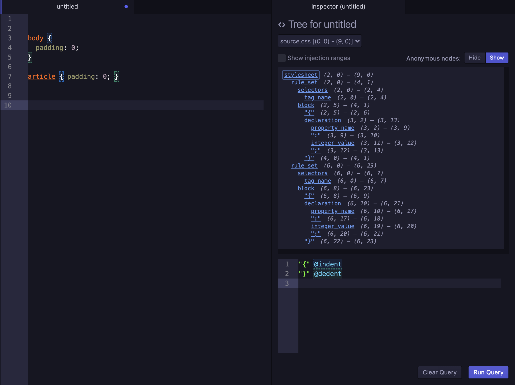The image size is (515, 385).
Task: Click the "}" string in query line 2
Action: tap(304, 274)
